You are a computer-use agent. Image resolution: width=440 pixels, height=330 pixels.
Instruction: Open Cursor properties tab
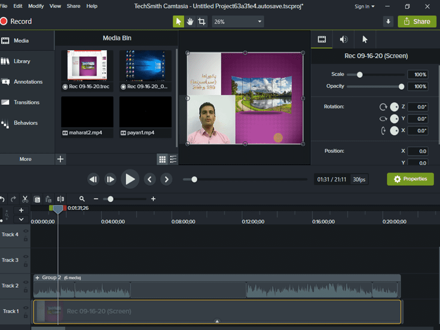pyautogui.click(x=365, y=40)
